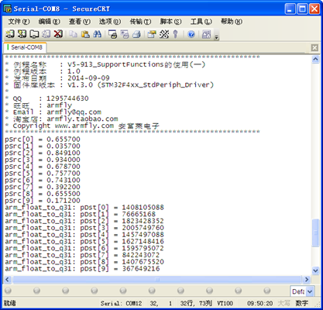Maximize the SecureCRT window
323x310 pixels.
coord(302,9)
